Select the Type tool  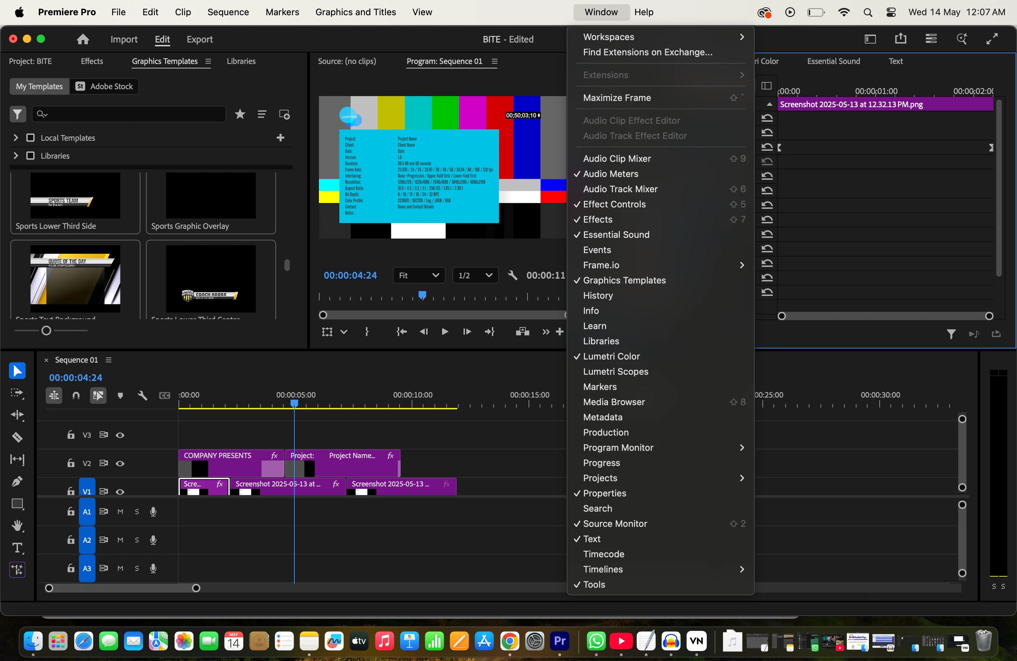[x=17, y=548]
